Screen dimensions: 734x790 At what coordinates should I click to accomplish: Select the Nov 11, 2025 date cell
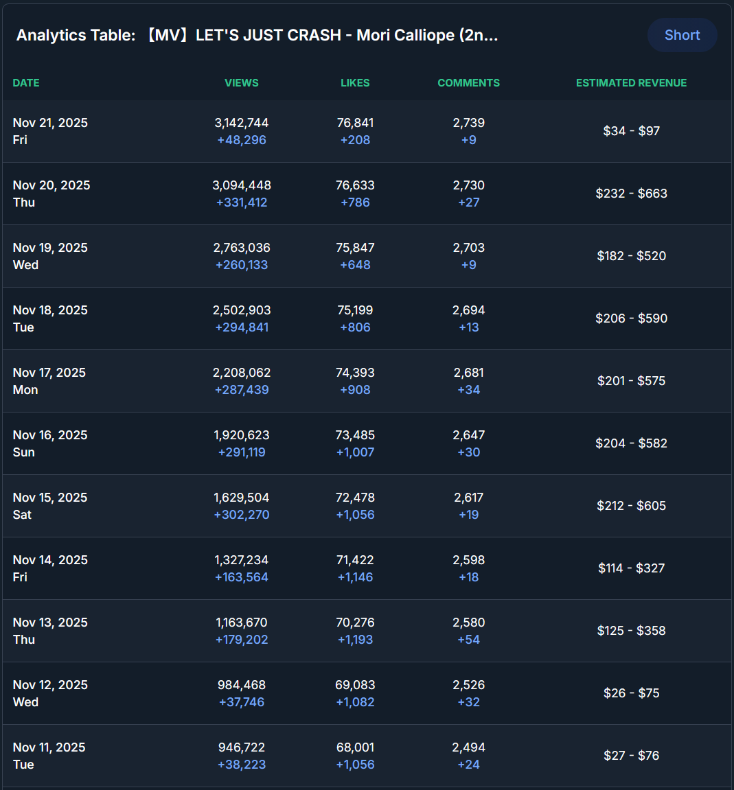coord(49,756)
